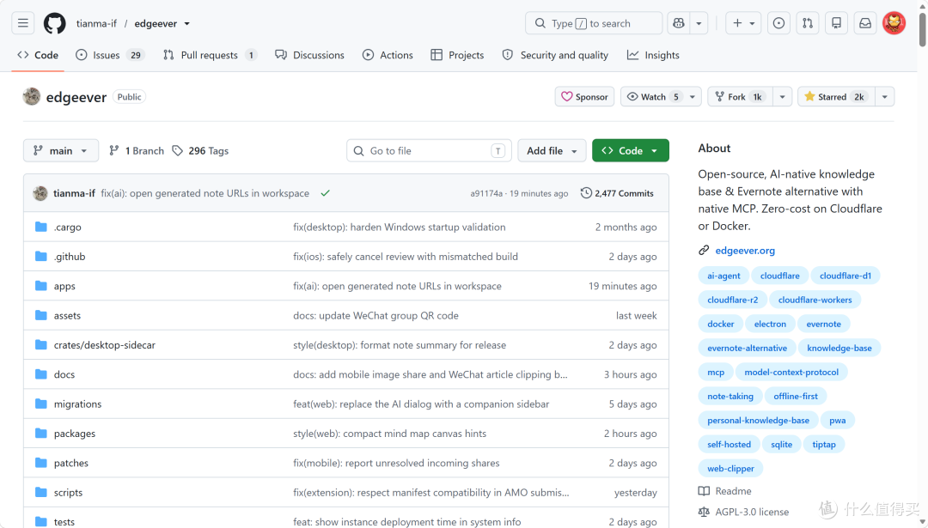Open the Discussions tab
The height and width of the screenshot is (528, 928).
click(309, 55)
